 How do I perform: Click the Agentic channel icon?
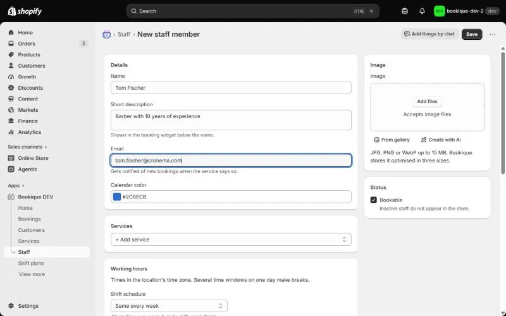[x=11, y=169]
